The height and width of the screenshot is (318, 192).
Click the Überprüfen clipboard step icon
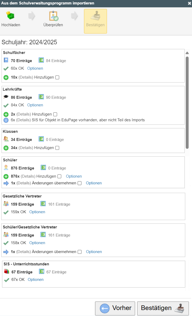pos(53,16)
